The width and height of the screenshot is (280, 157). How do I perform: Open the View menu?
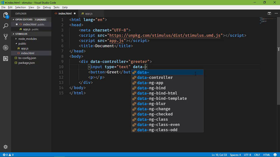tap(31, 7)
